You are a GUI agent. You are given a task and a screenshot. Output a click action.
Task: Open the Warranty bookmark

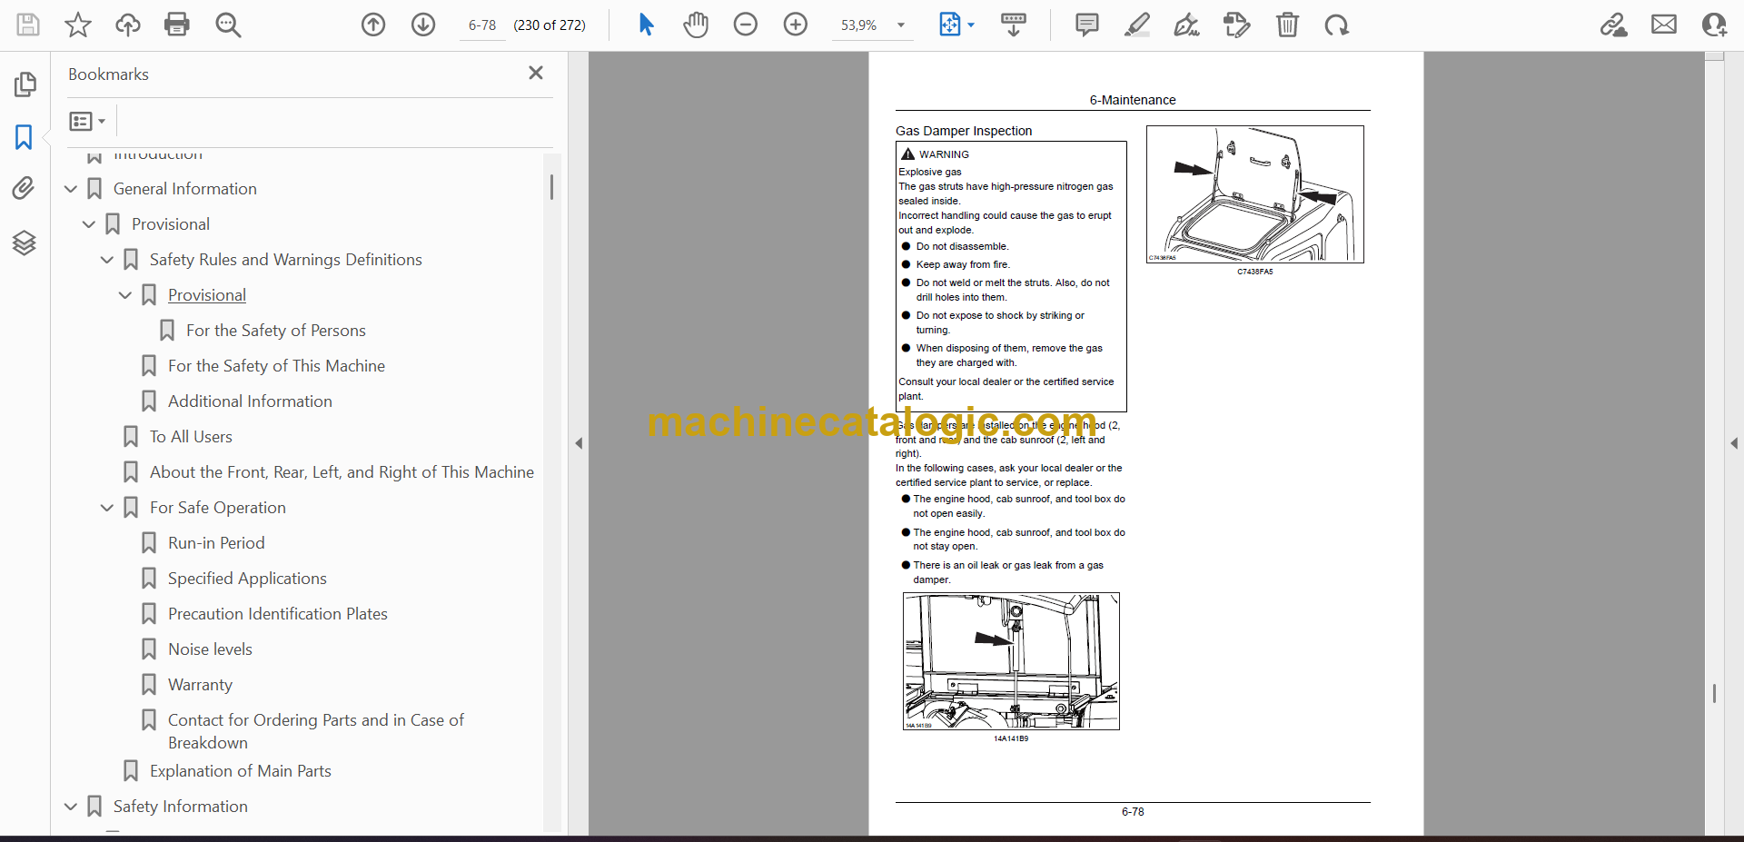200,685
